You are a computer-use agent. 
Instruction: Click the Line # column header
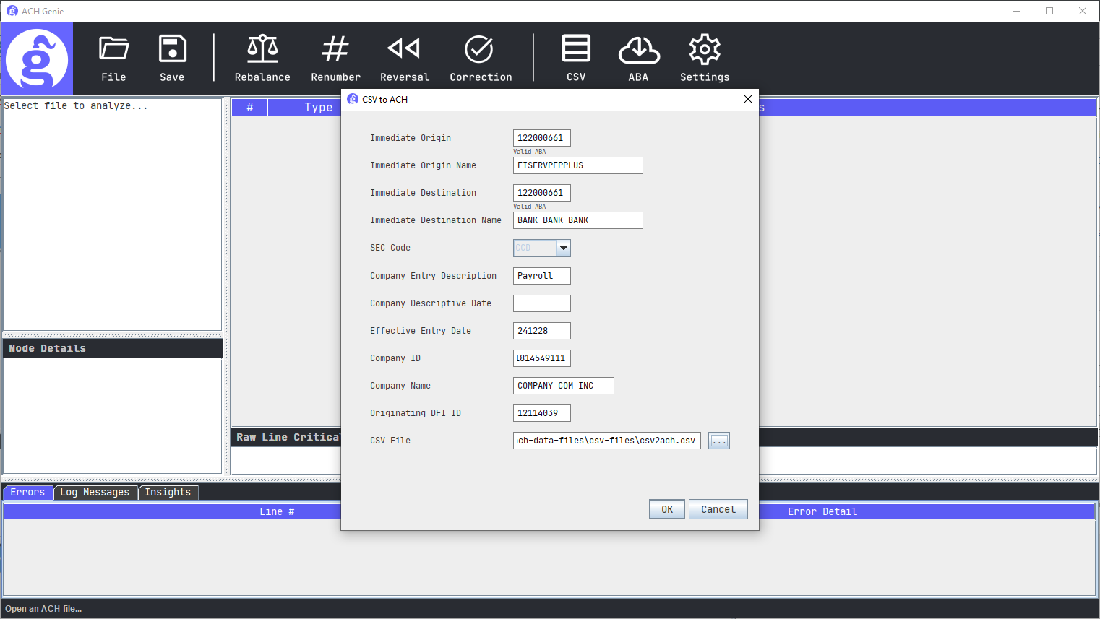[x=278, y=511]
